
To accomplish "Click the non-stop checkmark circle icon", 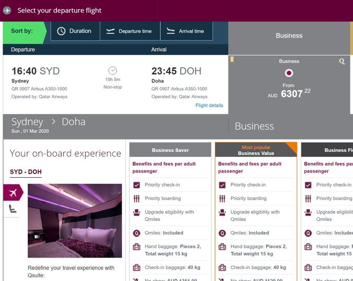I will tap(113, 70).
